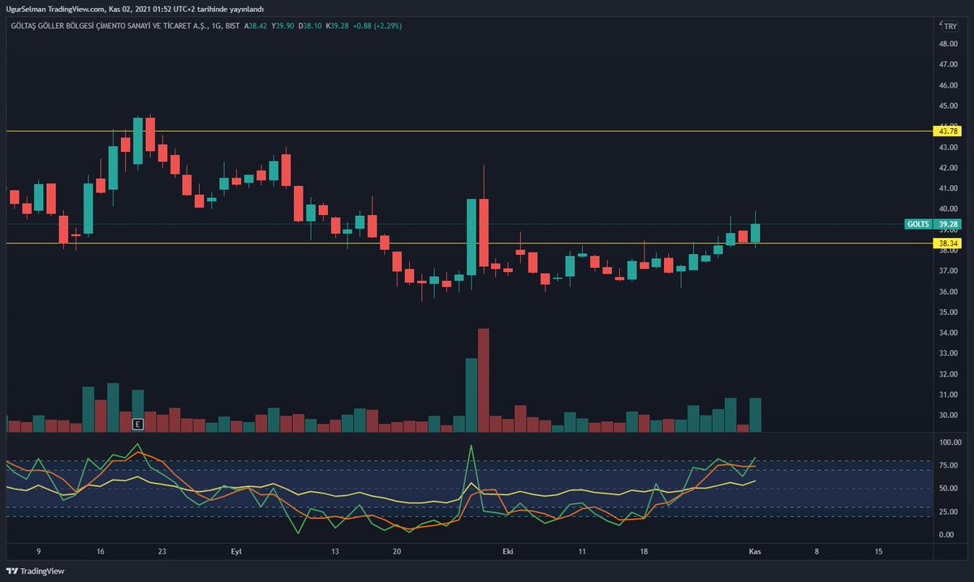Click the 25.00 indicator scale label
The height and width of the screenshot is (582, 974).
(949, 511)
